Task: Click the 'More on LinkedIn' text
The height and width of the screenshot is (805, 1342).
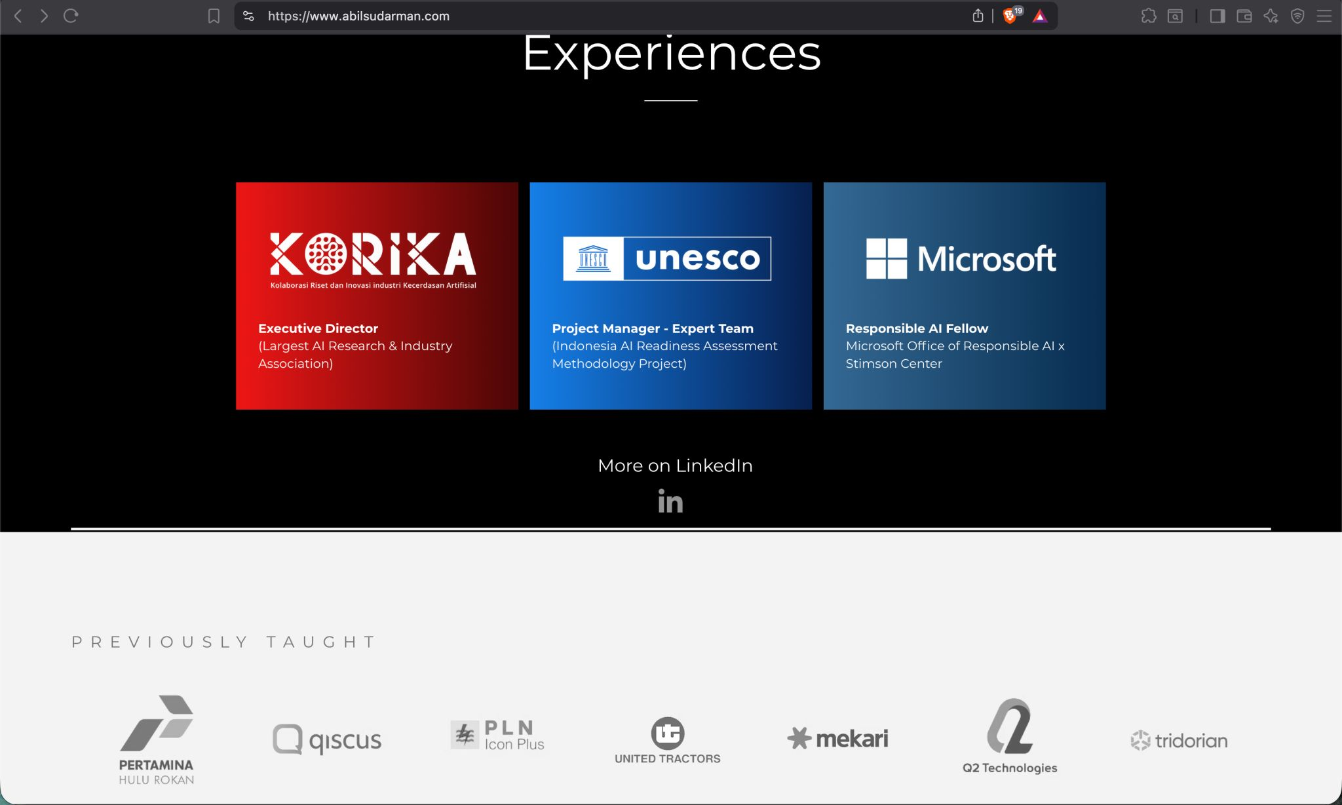Action: pos(675,465)
